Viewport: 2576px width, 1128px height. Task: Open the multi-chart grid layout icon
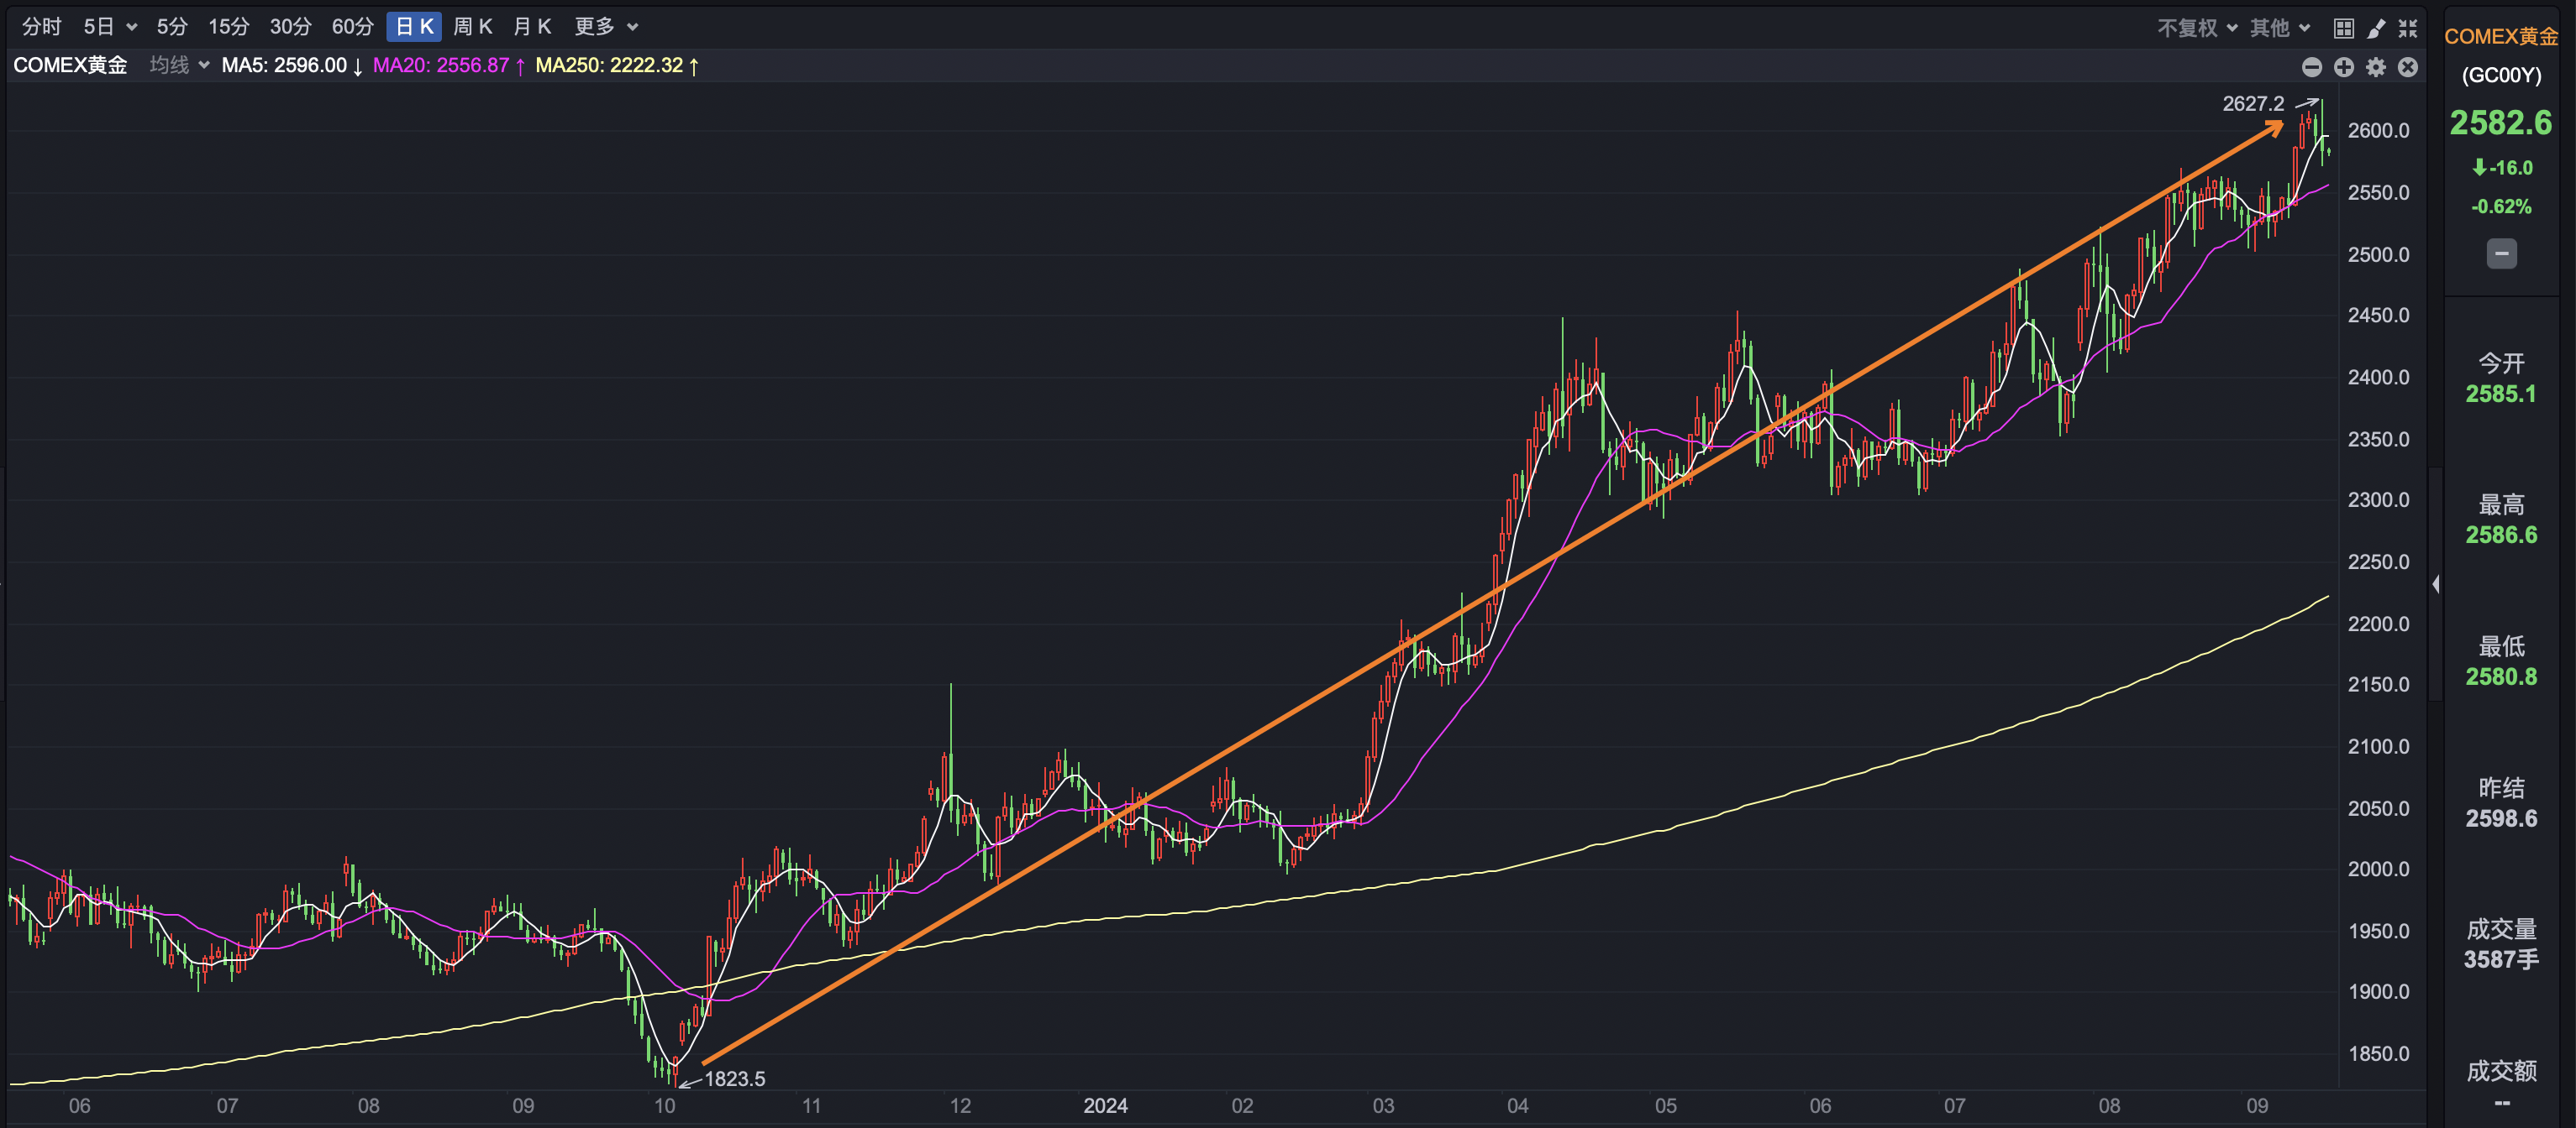[2343, 28]
